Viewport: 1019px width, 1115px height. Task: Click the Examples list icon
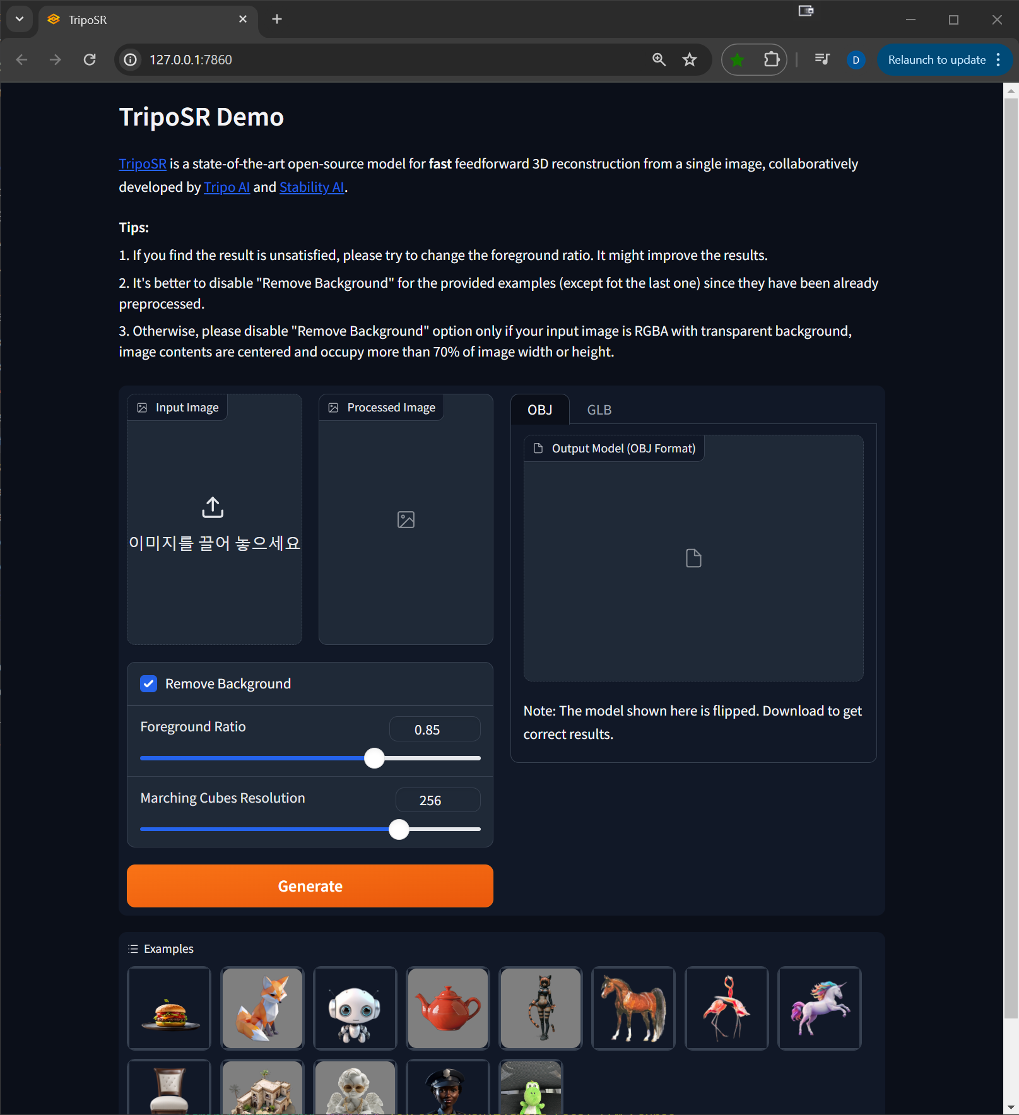click(x=133, y=948)
